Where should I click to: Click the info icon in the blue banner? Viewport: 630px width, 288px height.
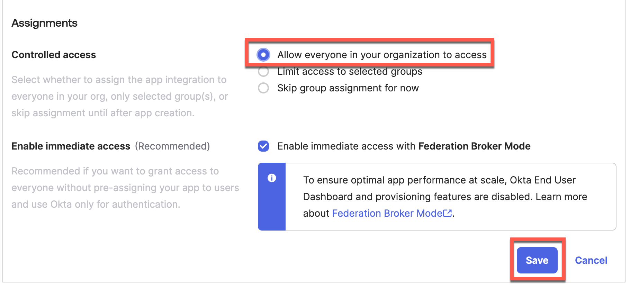(x=272, y=178)
